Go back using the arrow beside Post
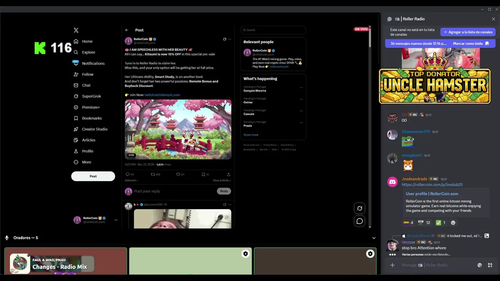 (127, 30)
